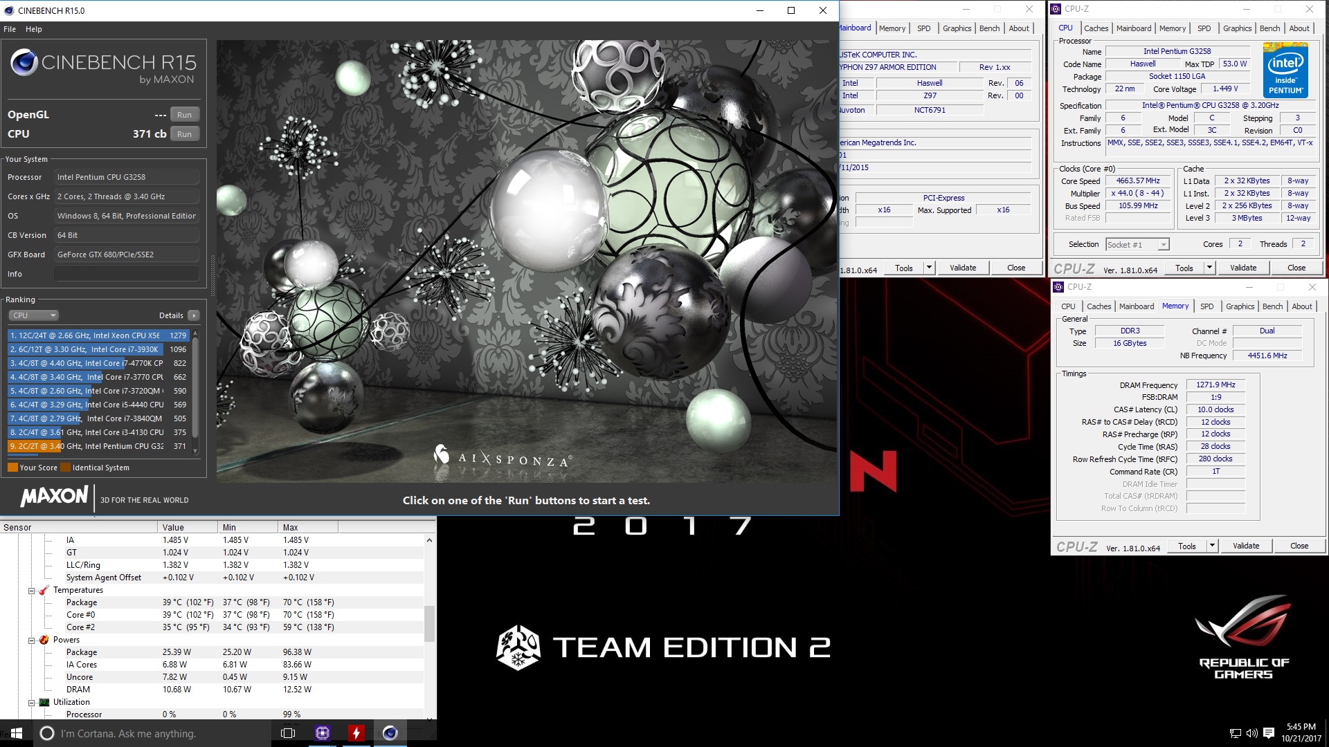This screenshot has width=1329, height=747.
Task: Click the Sensor column header
Action: point(78,527)
